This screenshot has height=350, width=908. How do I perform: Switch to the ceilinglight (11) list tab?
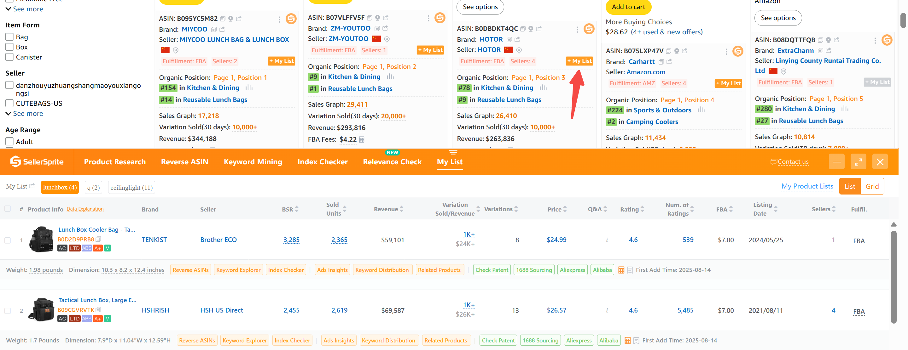pos(131,188)
